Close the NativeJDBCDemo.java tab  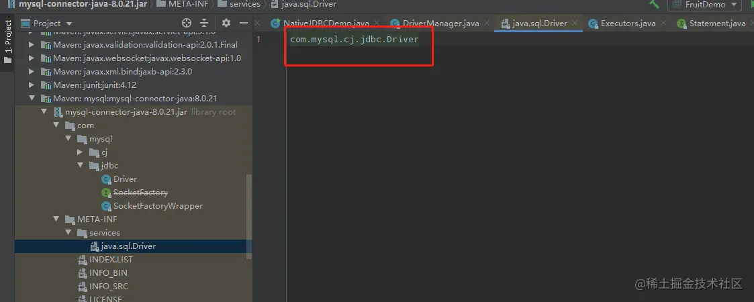[x=376, y=23]
